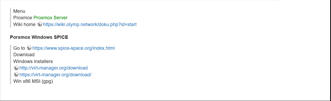
Task: Click the Menu text line
Action: pos(19,11)
